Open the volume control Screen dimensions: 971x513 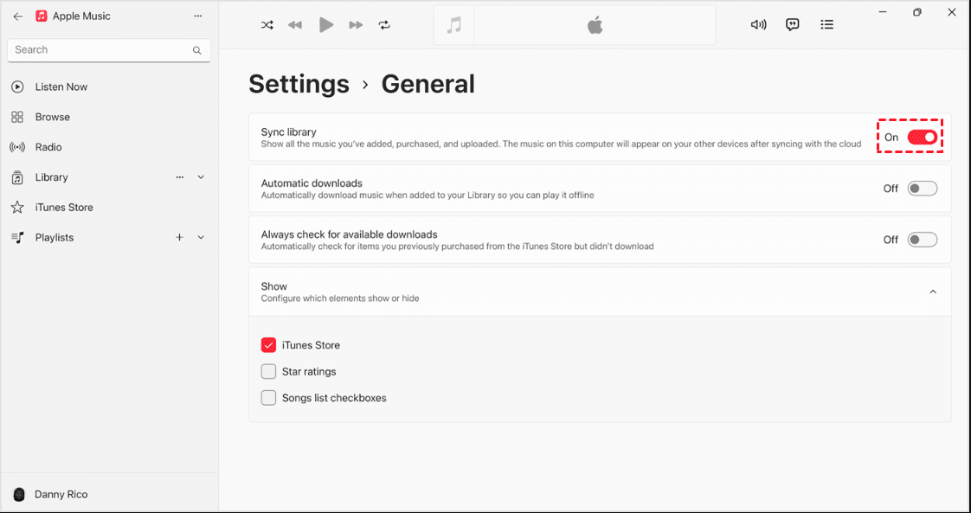tap(759, 25)
